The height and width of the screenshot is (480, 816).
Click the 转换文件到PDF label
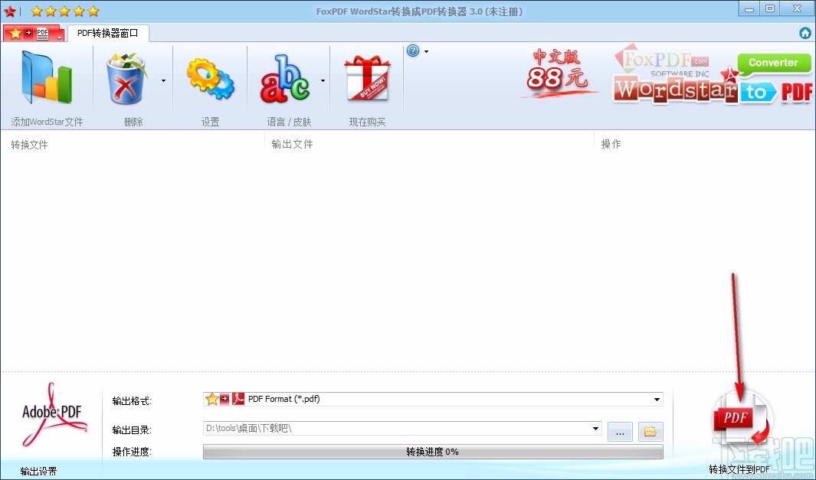click(739, 468)
